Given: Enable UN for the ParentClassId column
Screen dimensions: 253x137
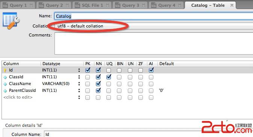Looking at the screenshot, I should pyautogui.click(x=130, y=91).
